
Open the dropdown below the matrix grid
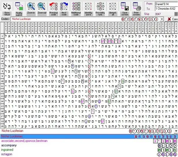[x=176, y=131]
